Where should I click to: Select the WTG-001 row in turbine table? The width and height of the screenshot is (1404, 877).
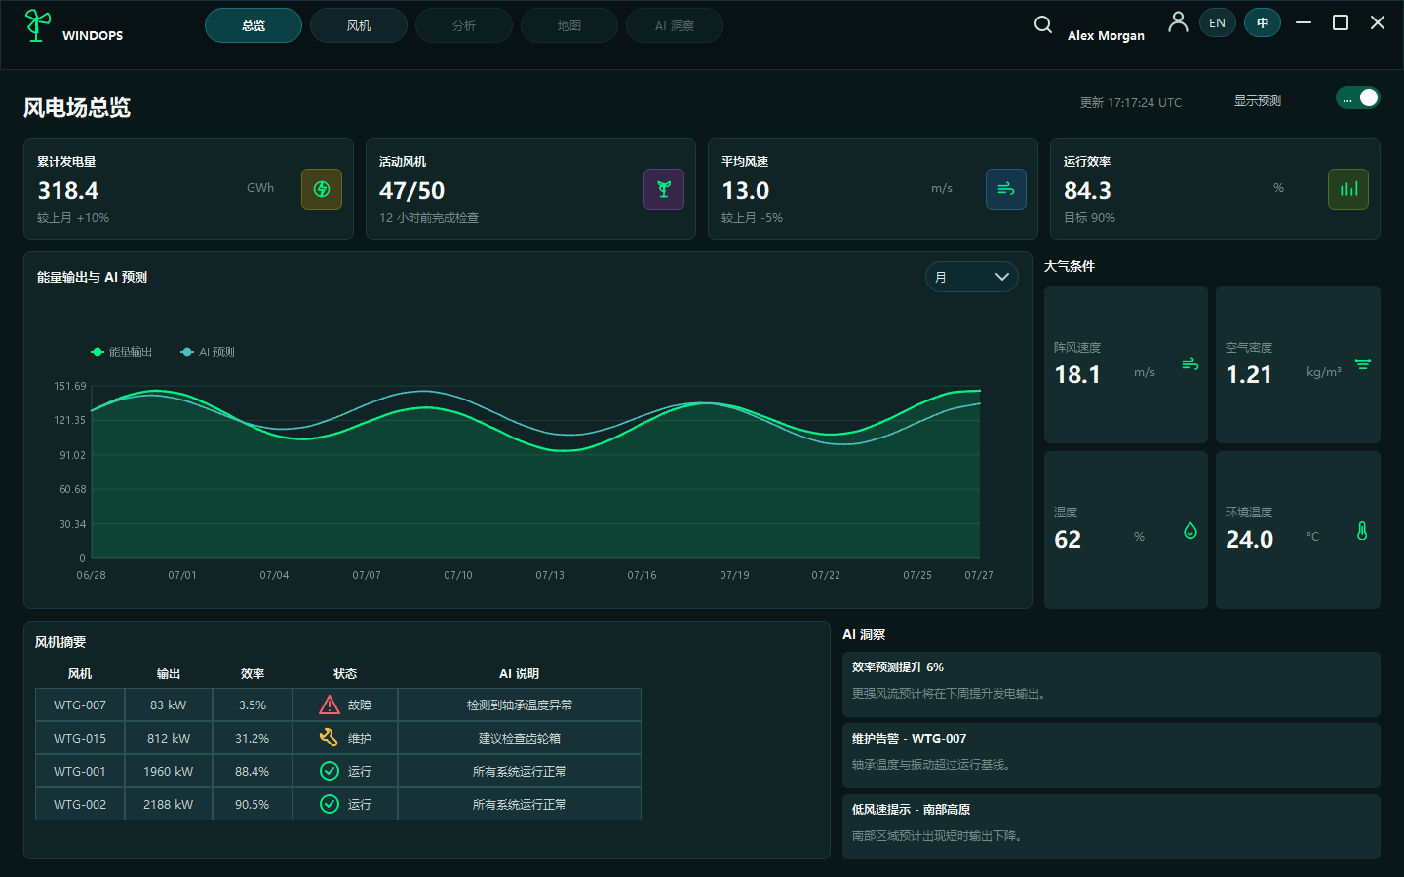[x=338, y=771]
